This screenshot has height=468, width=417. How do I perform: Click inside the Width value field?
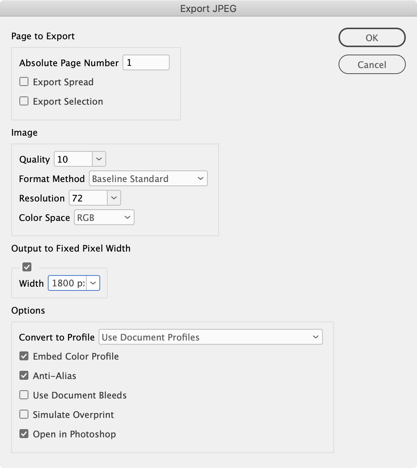pyautogui.click(x=67, y=283)
